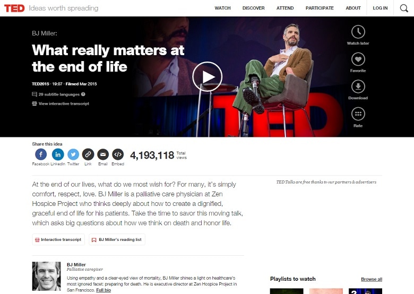
Task: Copy the talk link with chain icon
Action: (88, 154)
